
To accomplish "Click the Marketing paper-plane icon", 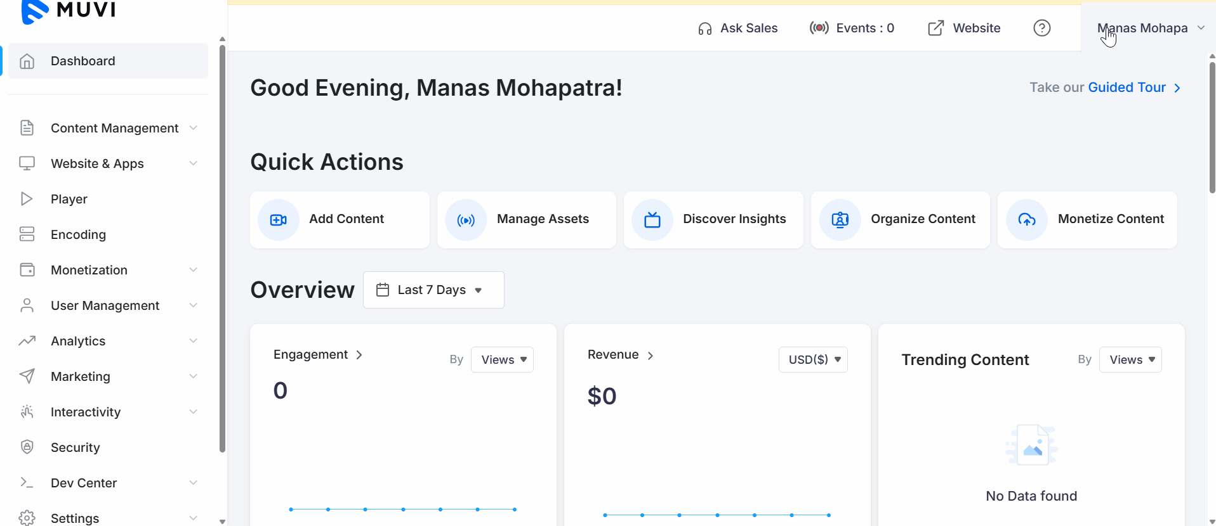I will 27,376.
